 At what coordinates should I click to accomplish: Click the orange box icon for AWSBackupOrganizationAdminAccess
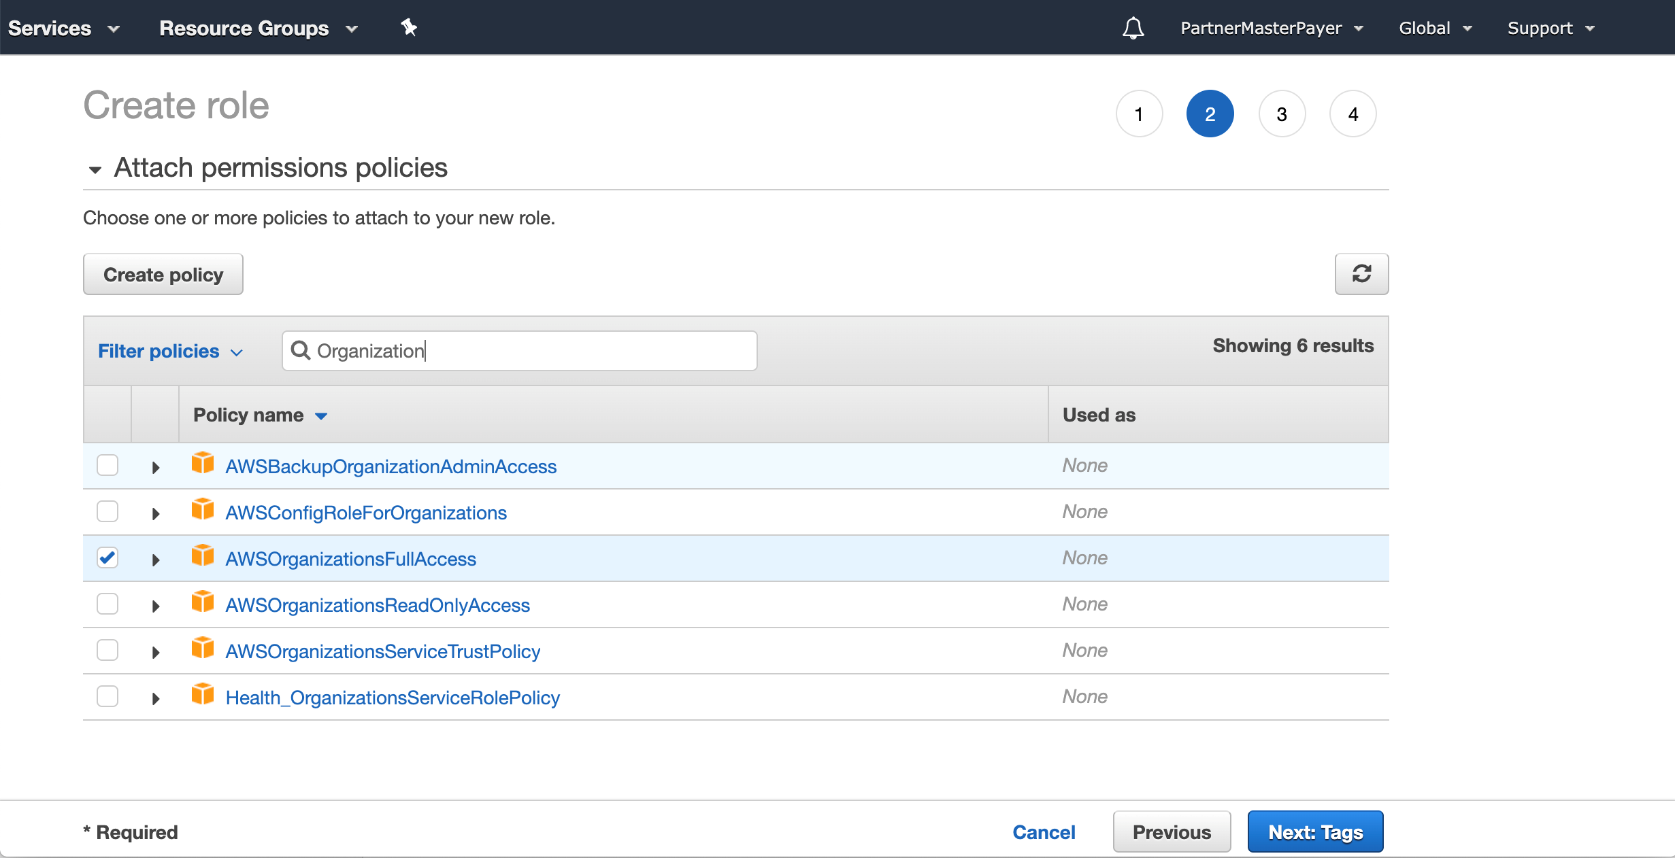(202, 464)
